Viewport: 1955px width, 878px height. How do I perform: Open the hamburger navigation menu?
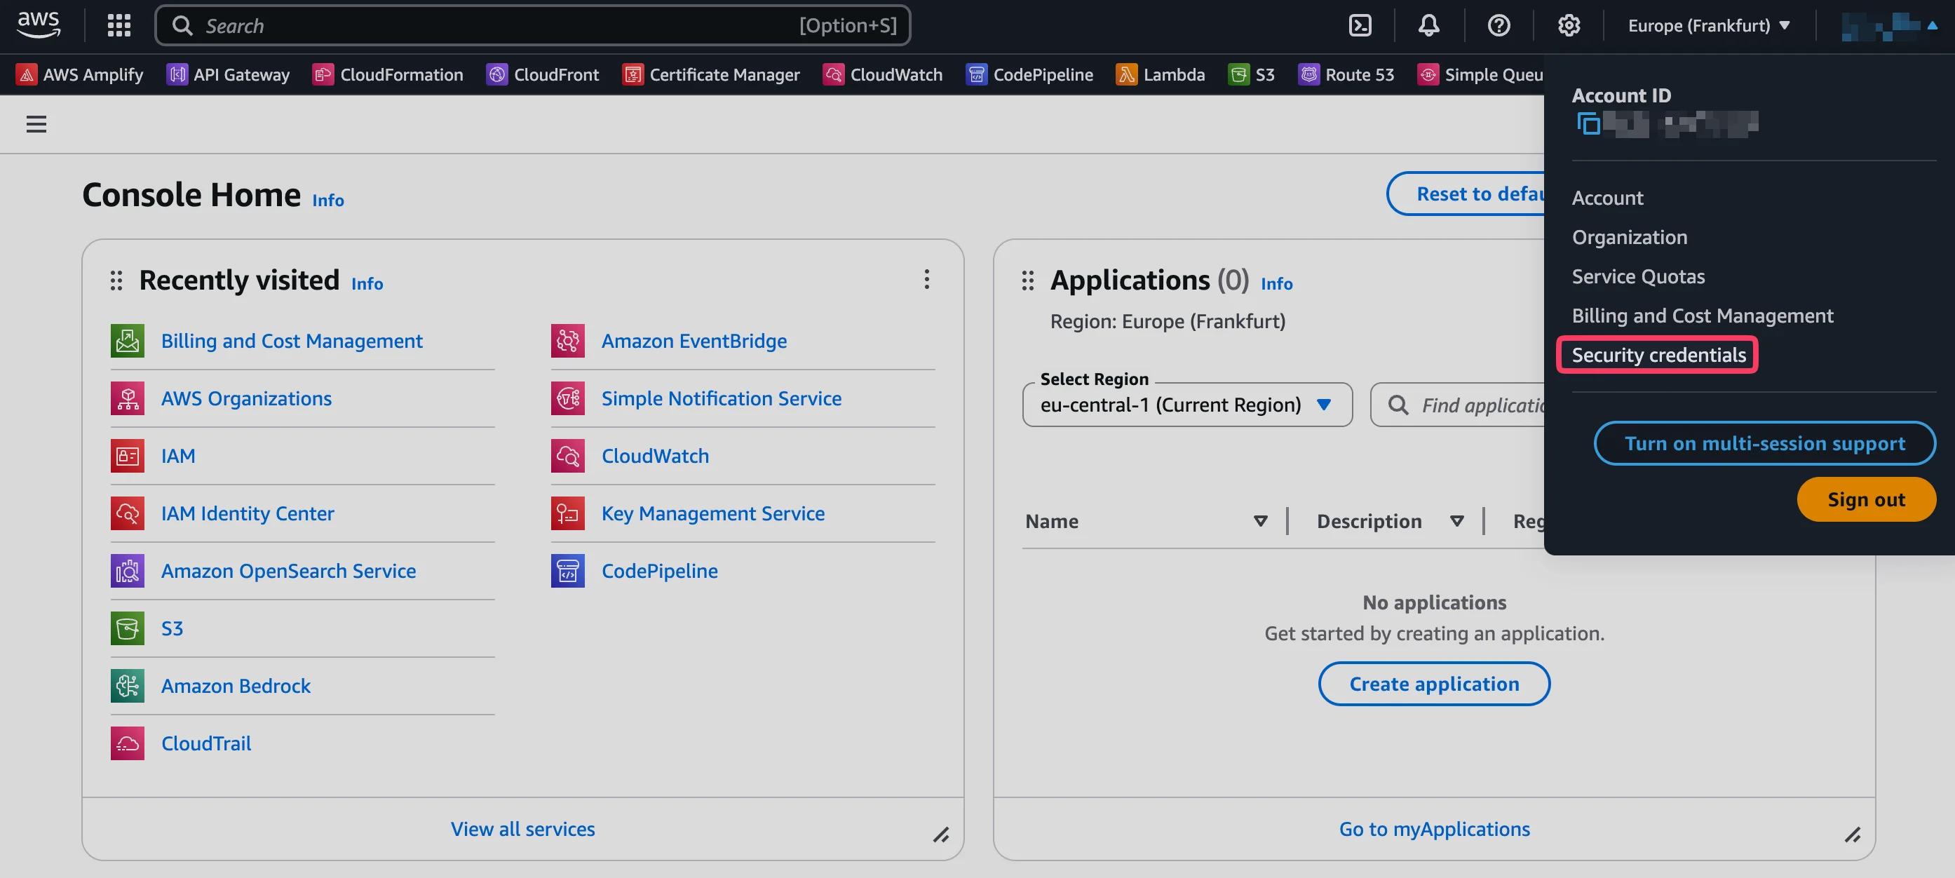(36, 123)
